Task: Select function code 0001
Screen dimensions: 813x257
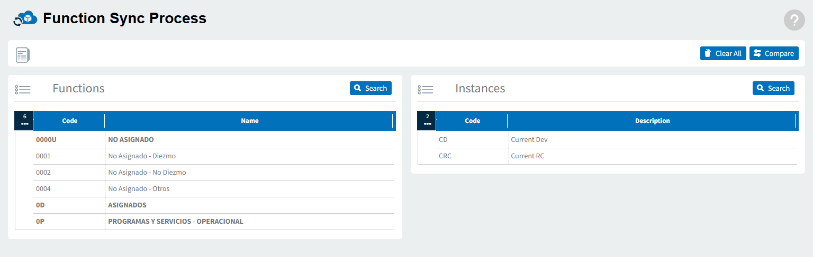Action: point(43,156)
